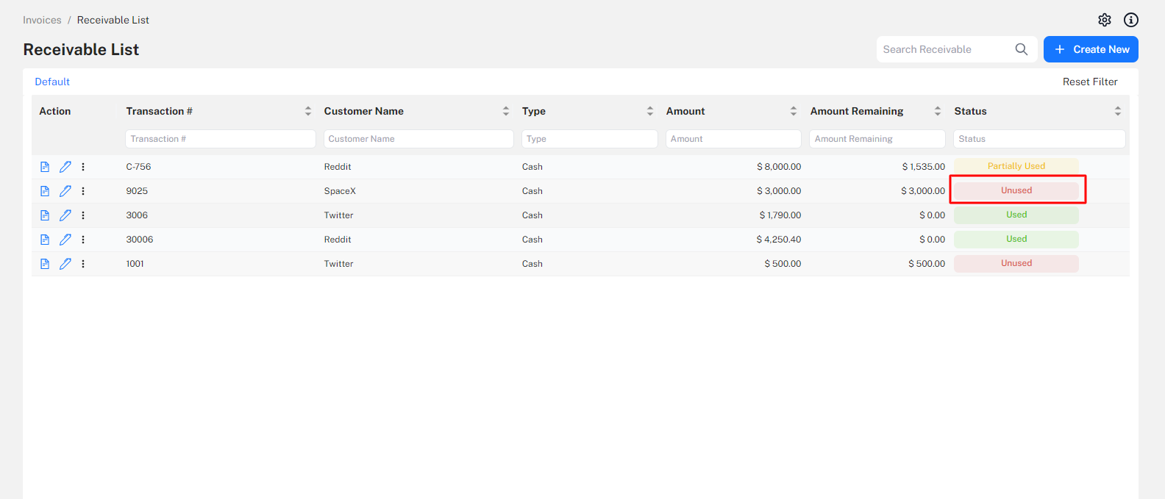View document for transaction 9025
The width and height of the screenshot is (1165, 499).
(45, 191)
